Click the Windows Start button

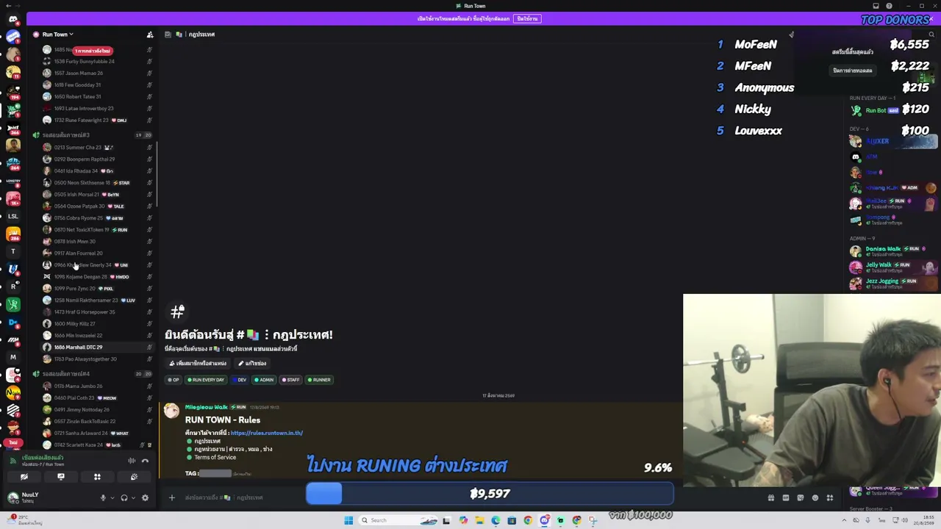pyautogui.click(x=348, y=520)
